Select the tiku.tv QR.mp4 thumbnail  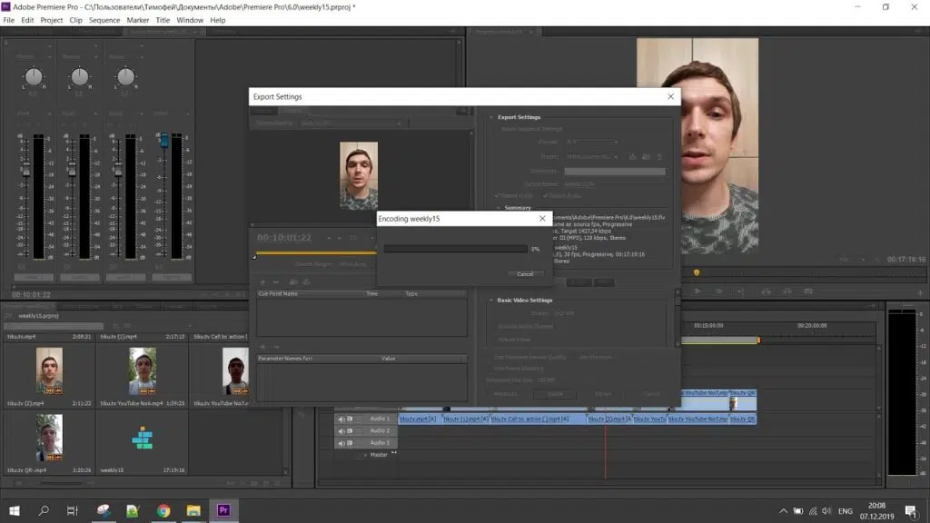(x=49, y=438)
